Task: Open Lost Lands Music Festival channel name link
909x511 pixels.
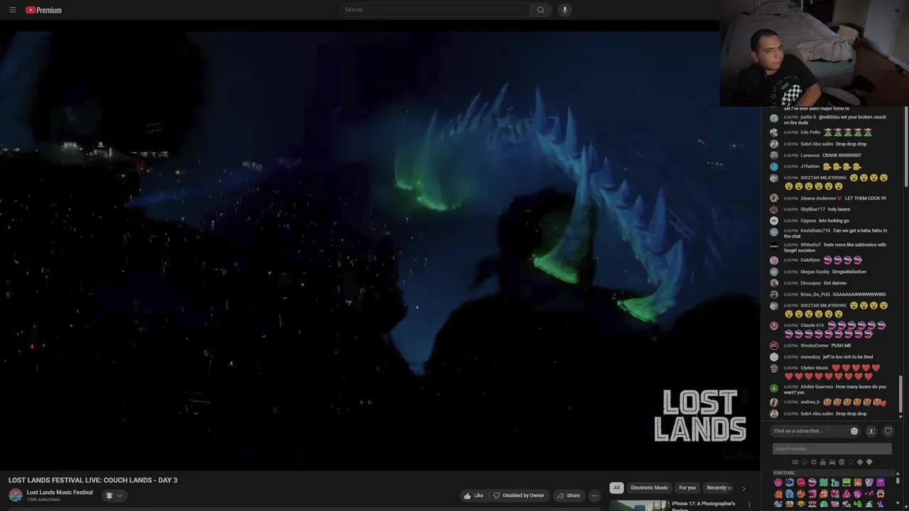Action: tap(60, 493)
